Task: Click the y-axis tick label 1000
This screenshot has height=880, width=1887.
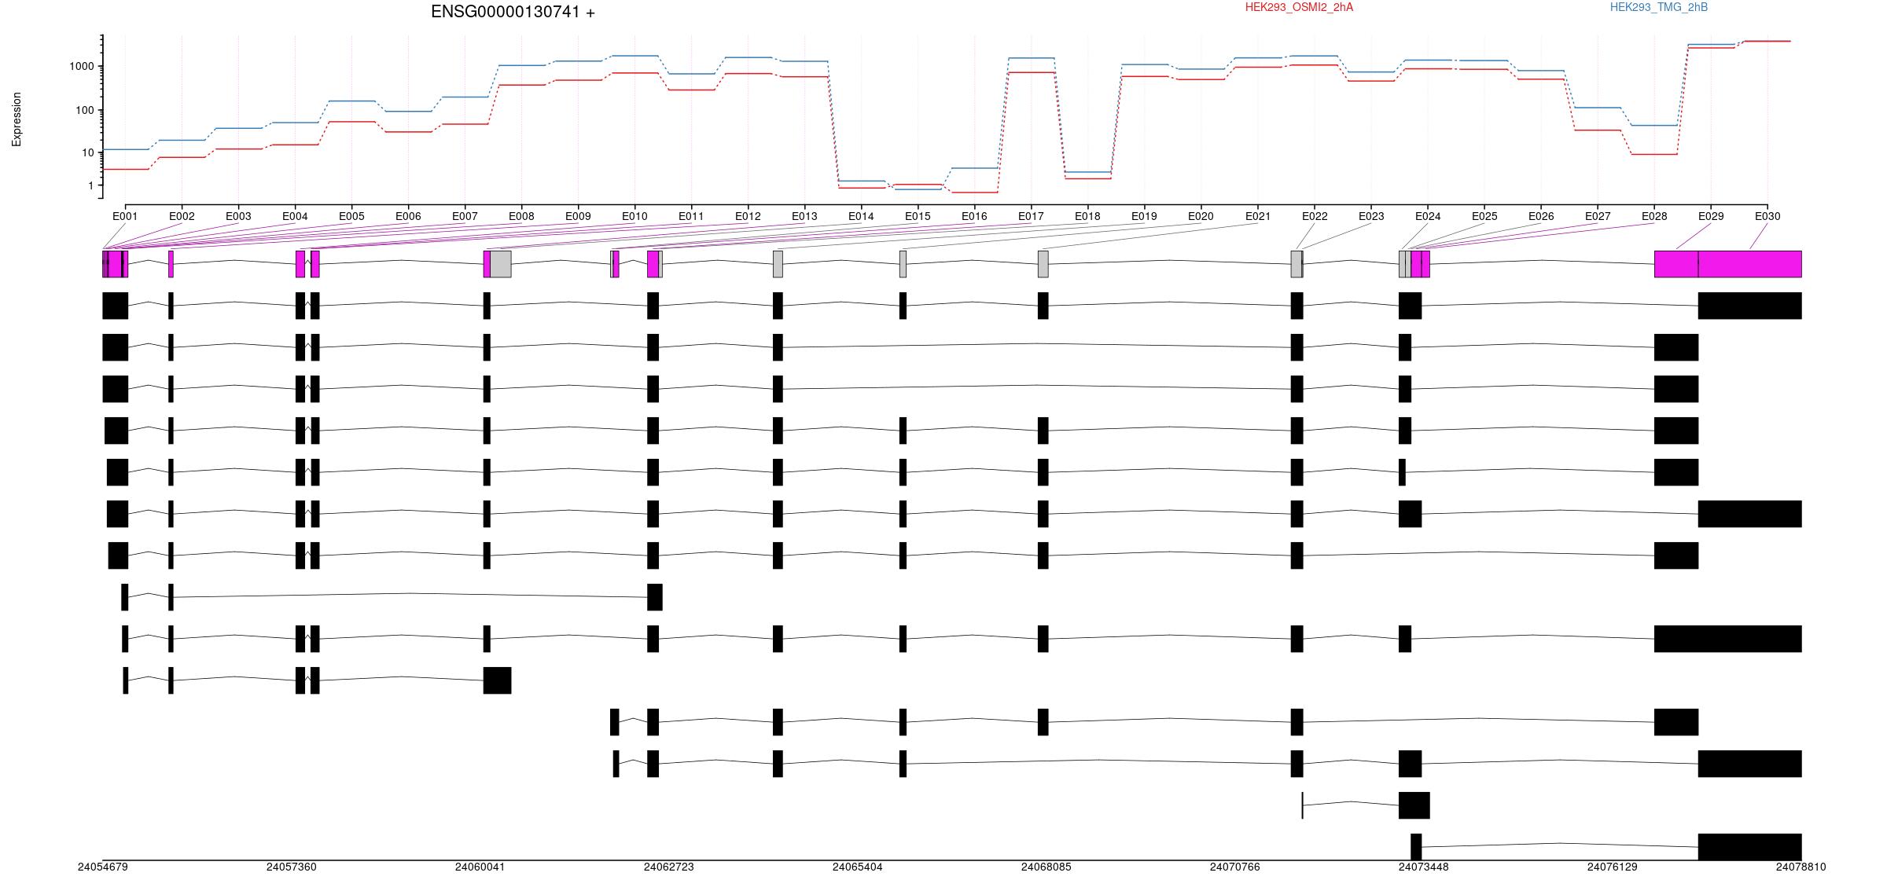Action: [x=82, y=67]
